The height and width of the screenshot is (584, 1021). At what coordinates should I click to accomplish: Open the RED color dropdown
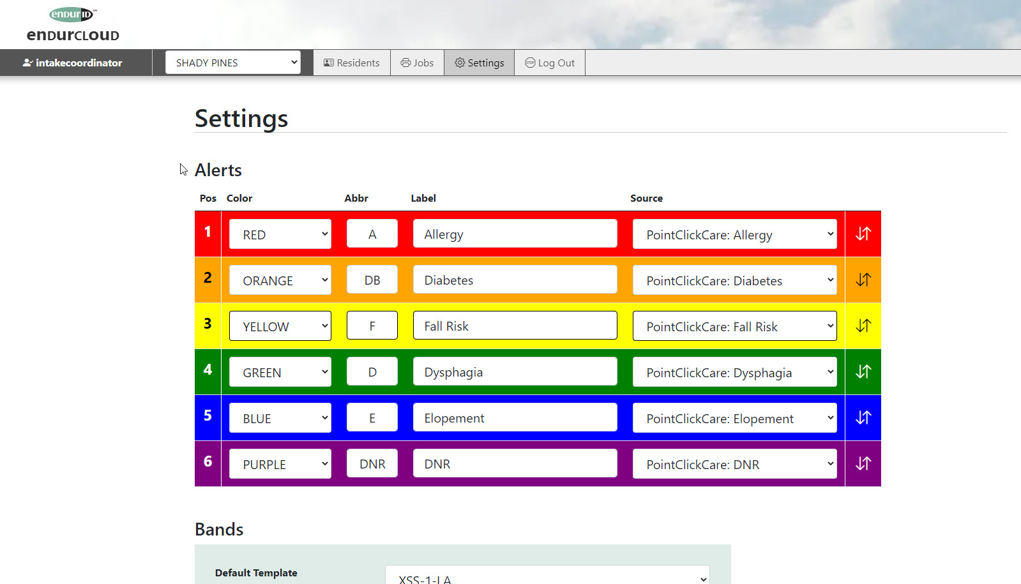[280, 234]
